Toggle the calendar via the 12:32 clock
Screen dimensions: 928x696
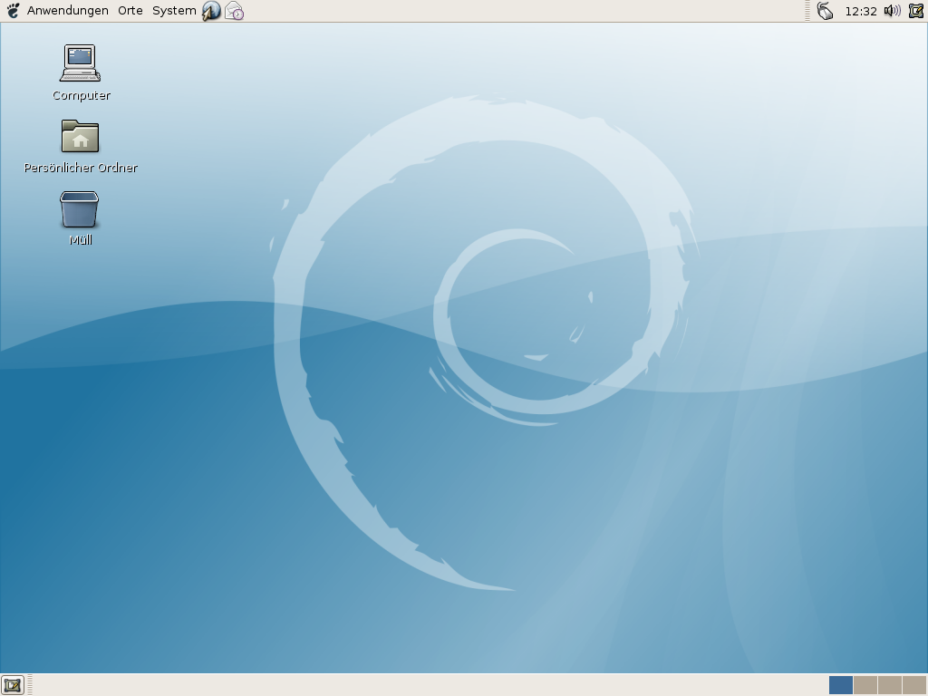[860, 11]
